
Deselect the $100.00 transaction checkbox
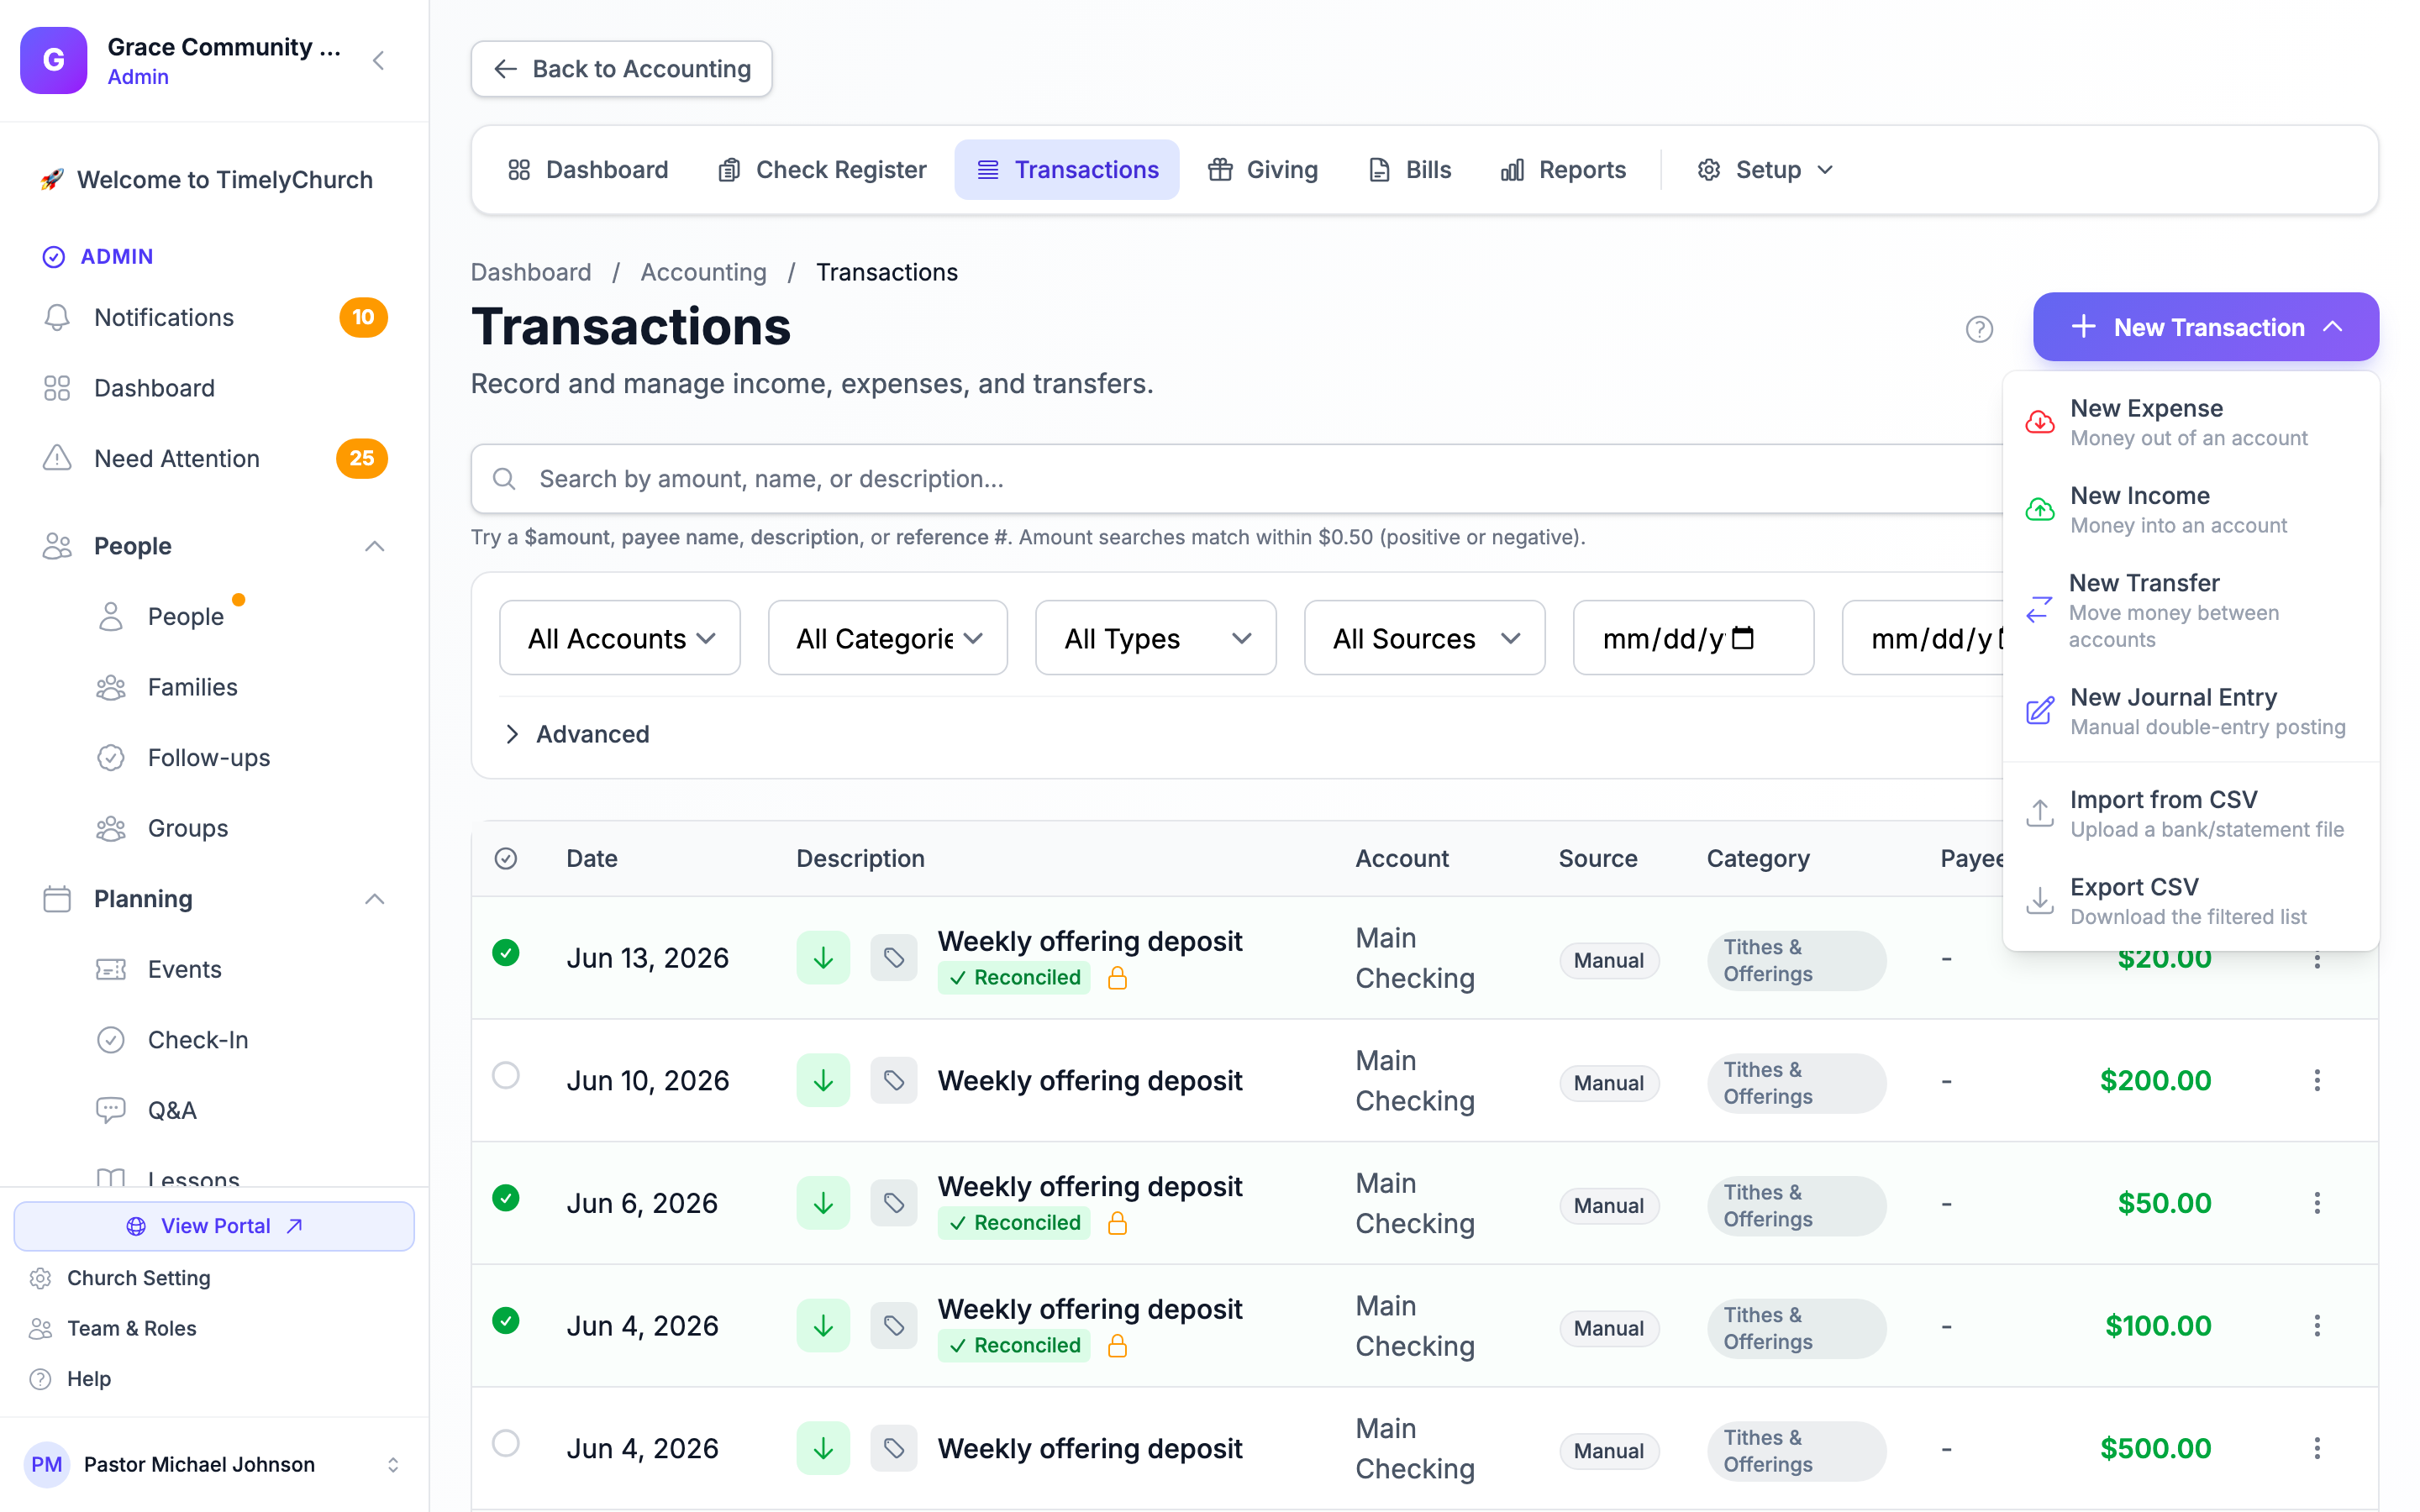[x=506, y=1321]
